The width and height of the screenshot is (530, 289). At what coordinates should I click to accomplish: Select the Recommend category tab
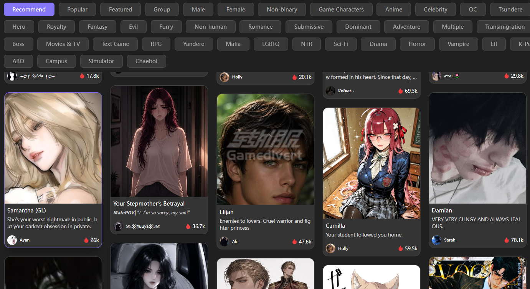(x=29, y=9)
